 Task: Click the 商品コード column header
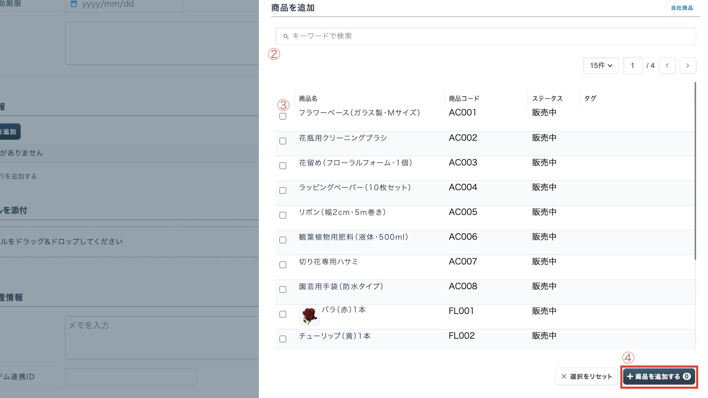(464, 98)
